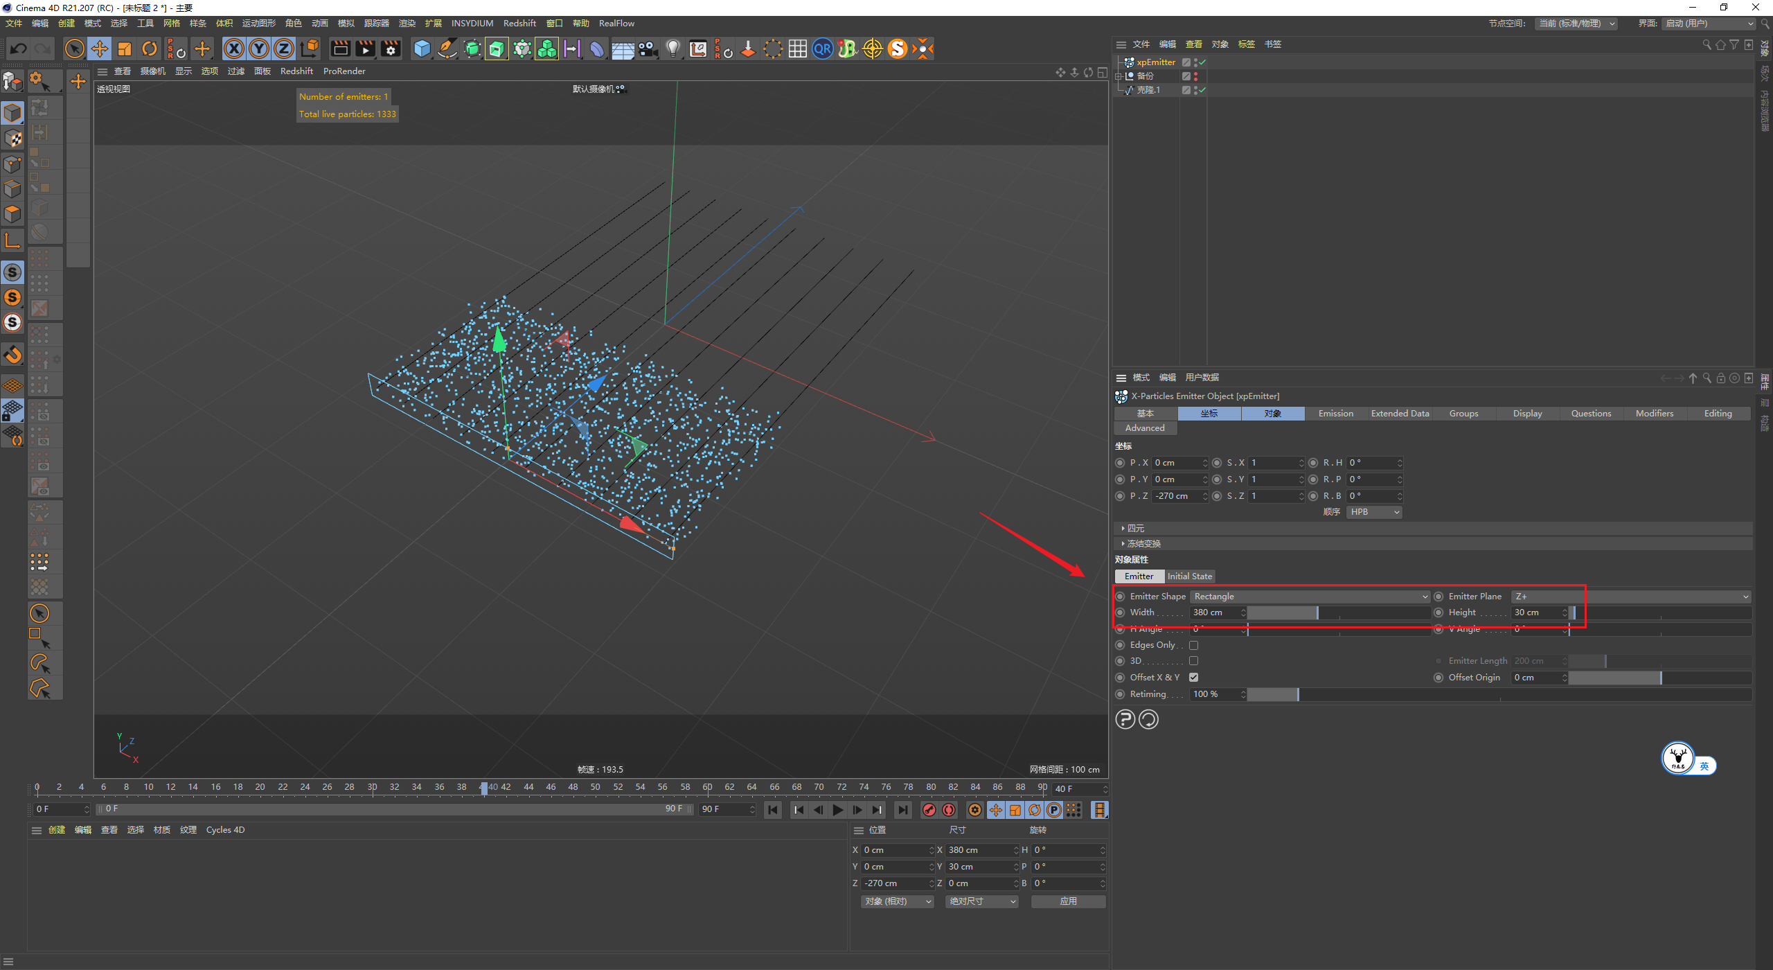This screenshot has height=970, width=1773.
Task: Toggle the 3D checkbox
Action: click(1193, 661)
